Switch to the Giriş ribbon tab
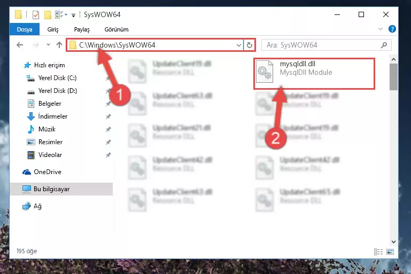Image resolution: width=411 pixels, height=274 pixels. (53, 29)
